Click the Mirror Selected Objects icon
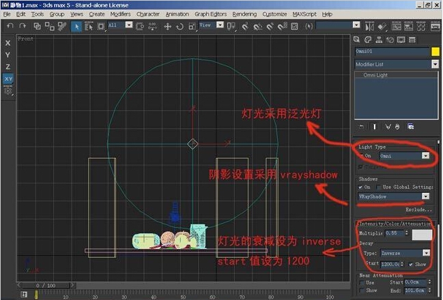 369,27
